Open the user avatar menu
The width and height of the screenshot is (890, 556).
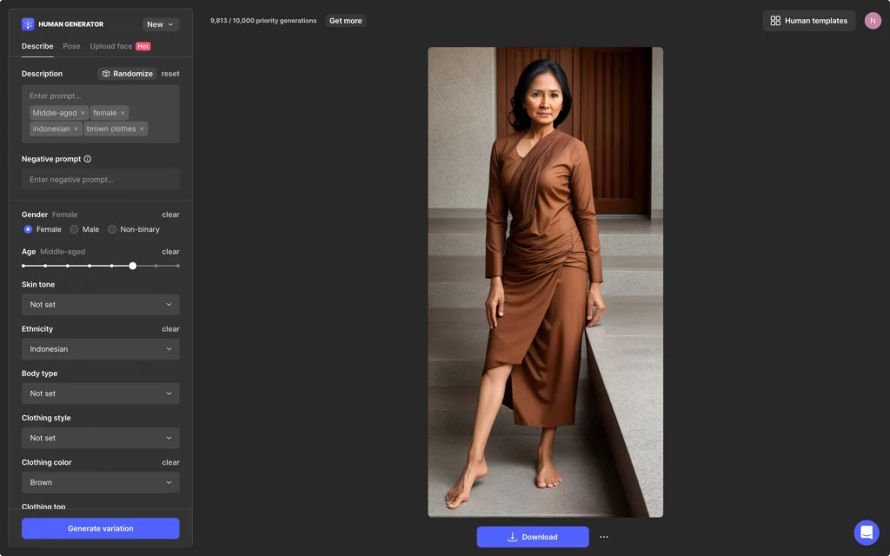pos(873,21)
